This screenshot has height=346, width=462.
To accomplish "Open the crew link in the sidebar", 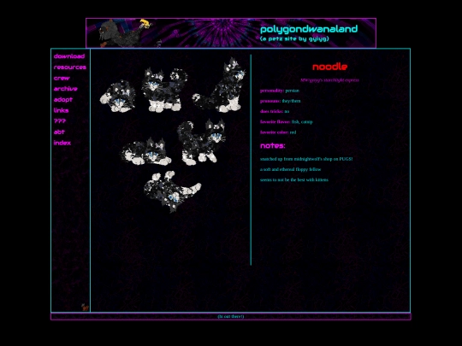I will (x=62, y=78).
